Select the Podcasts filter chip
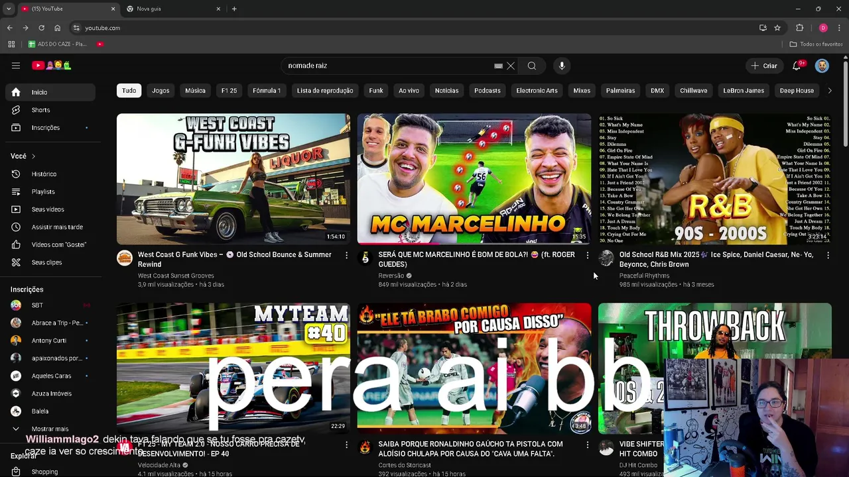849x477 pixels. coord(488,91)
